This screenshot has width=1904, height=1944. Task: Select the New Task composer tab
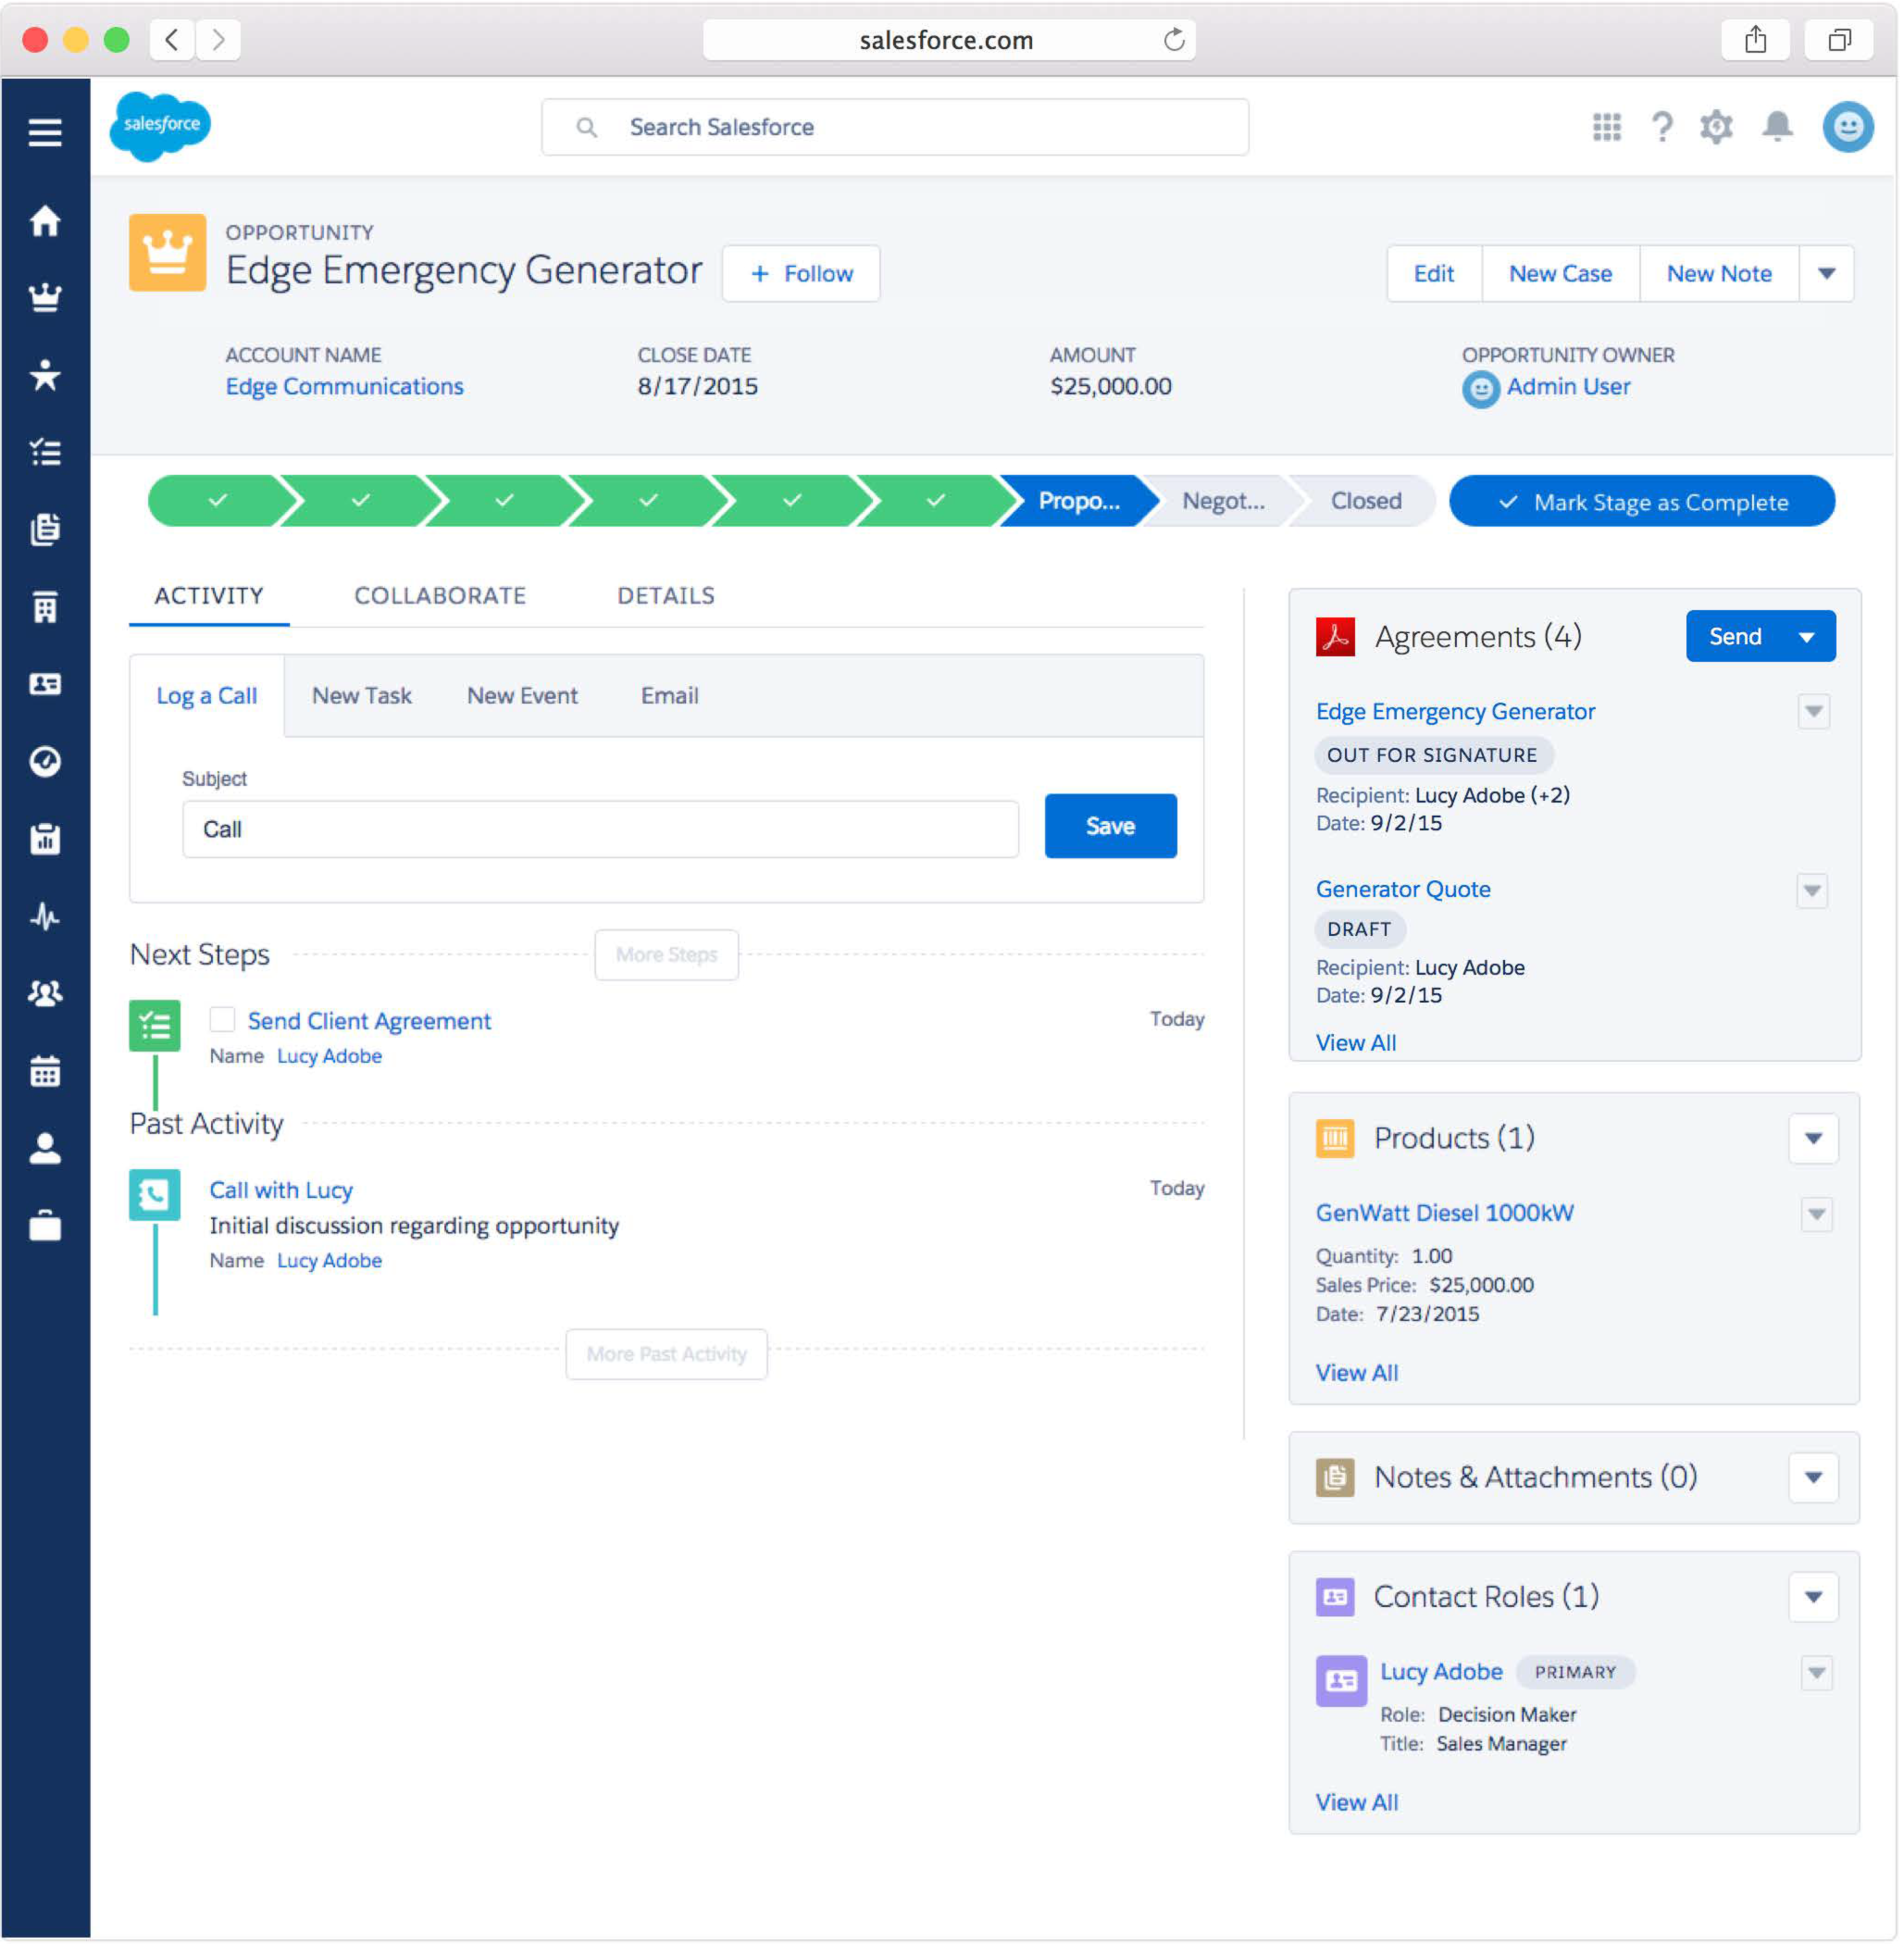point(362,696)
